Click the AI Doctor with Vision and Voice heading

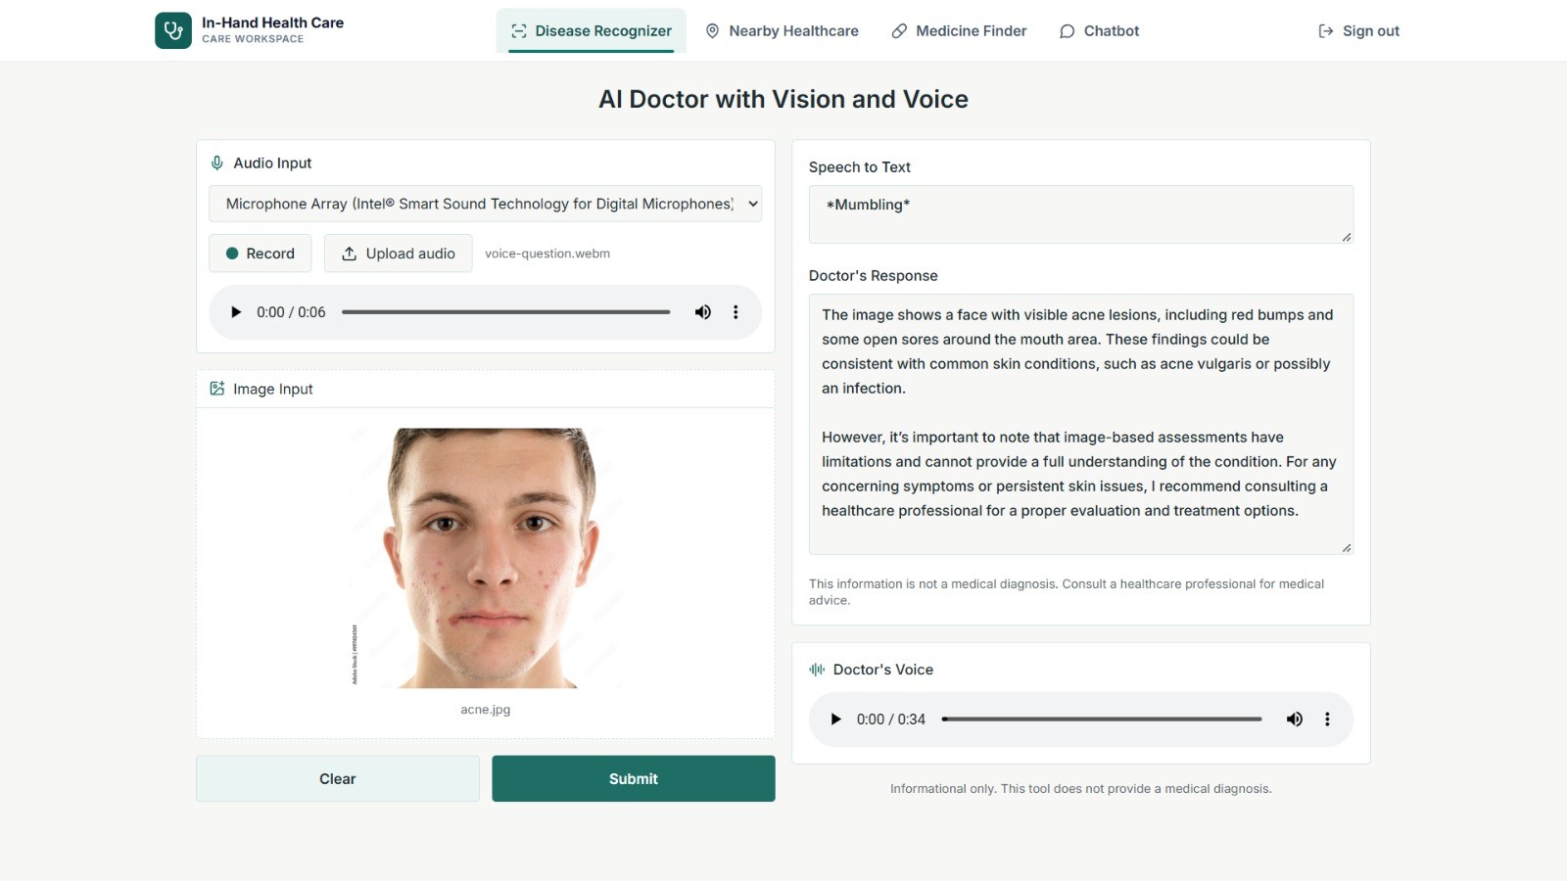[783, 99]
